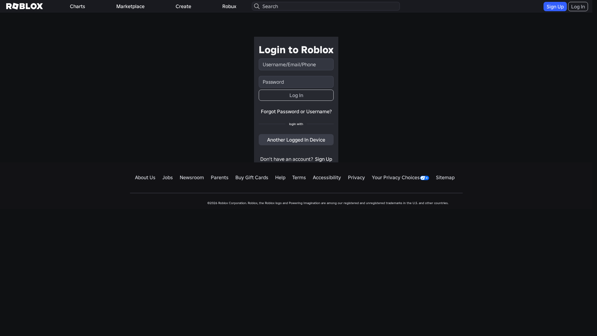Screen dimensions: 597x336
Task: Click the Roblox logo in header
Action: 25,6
